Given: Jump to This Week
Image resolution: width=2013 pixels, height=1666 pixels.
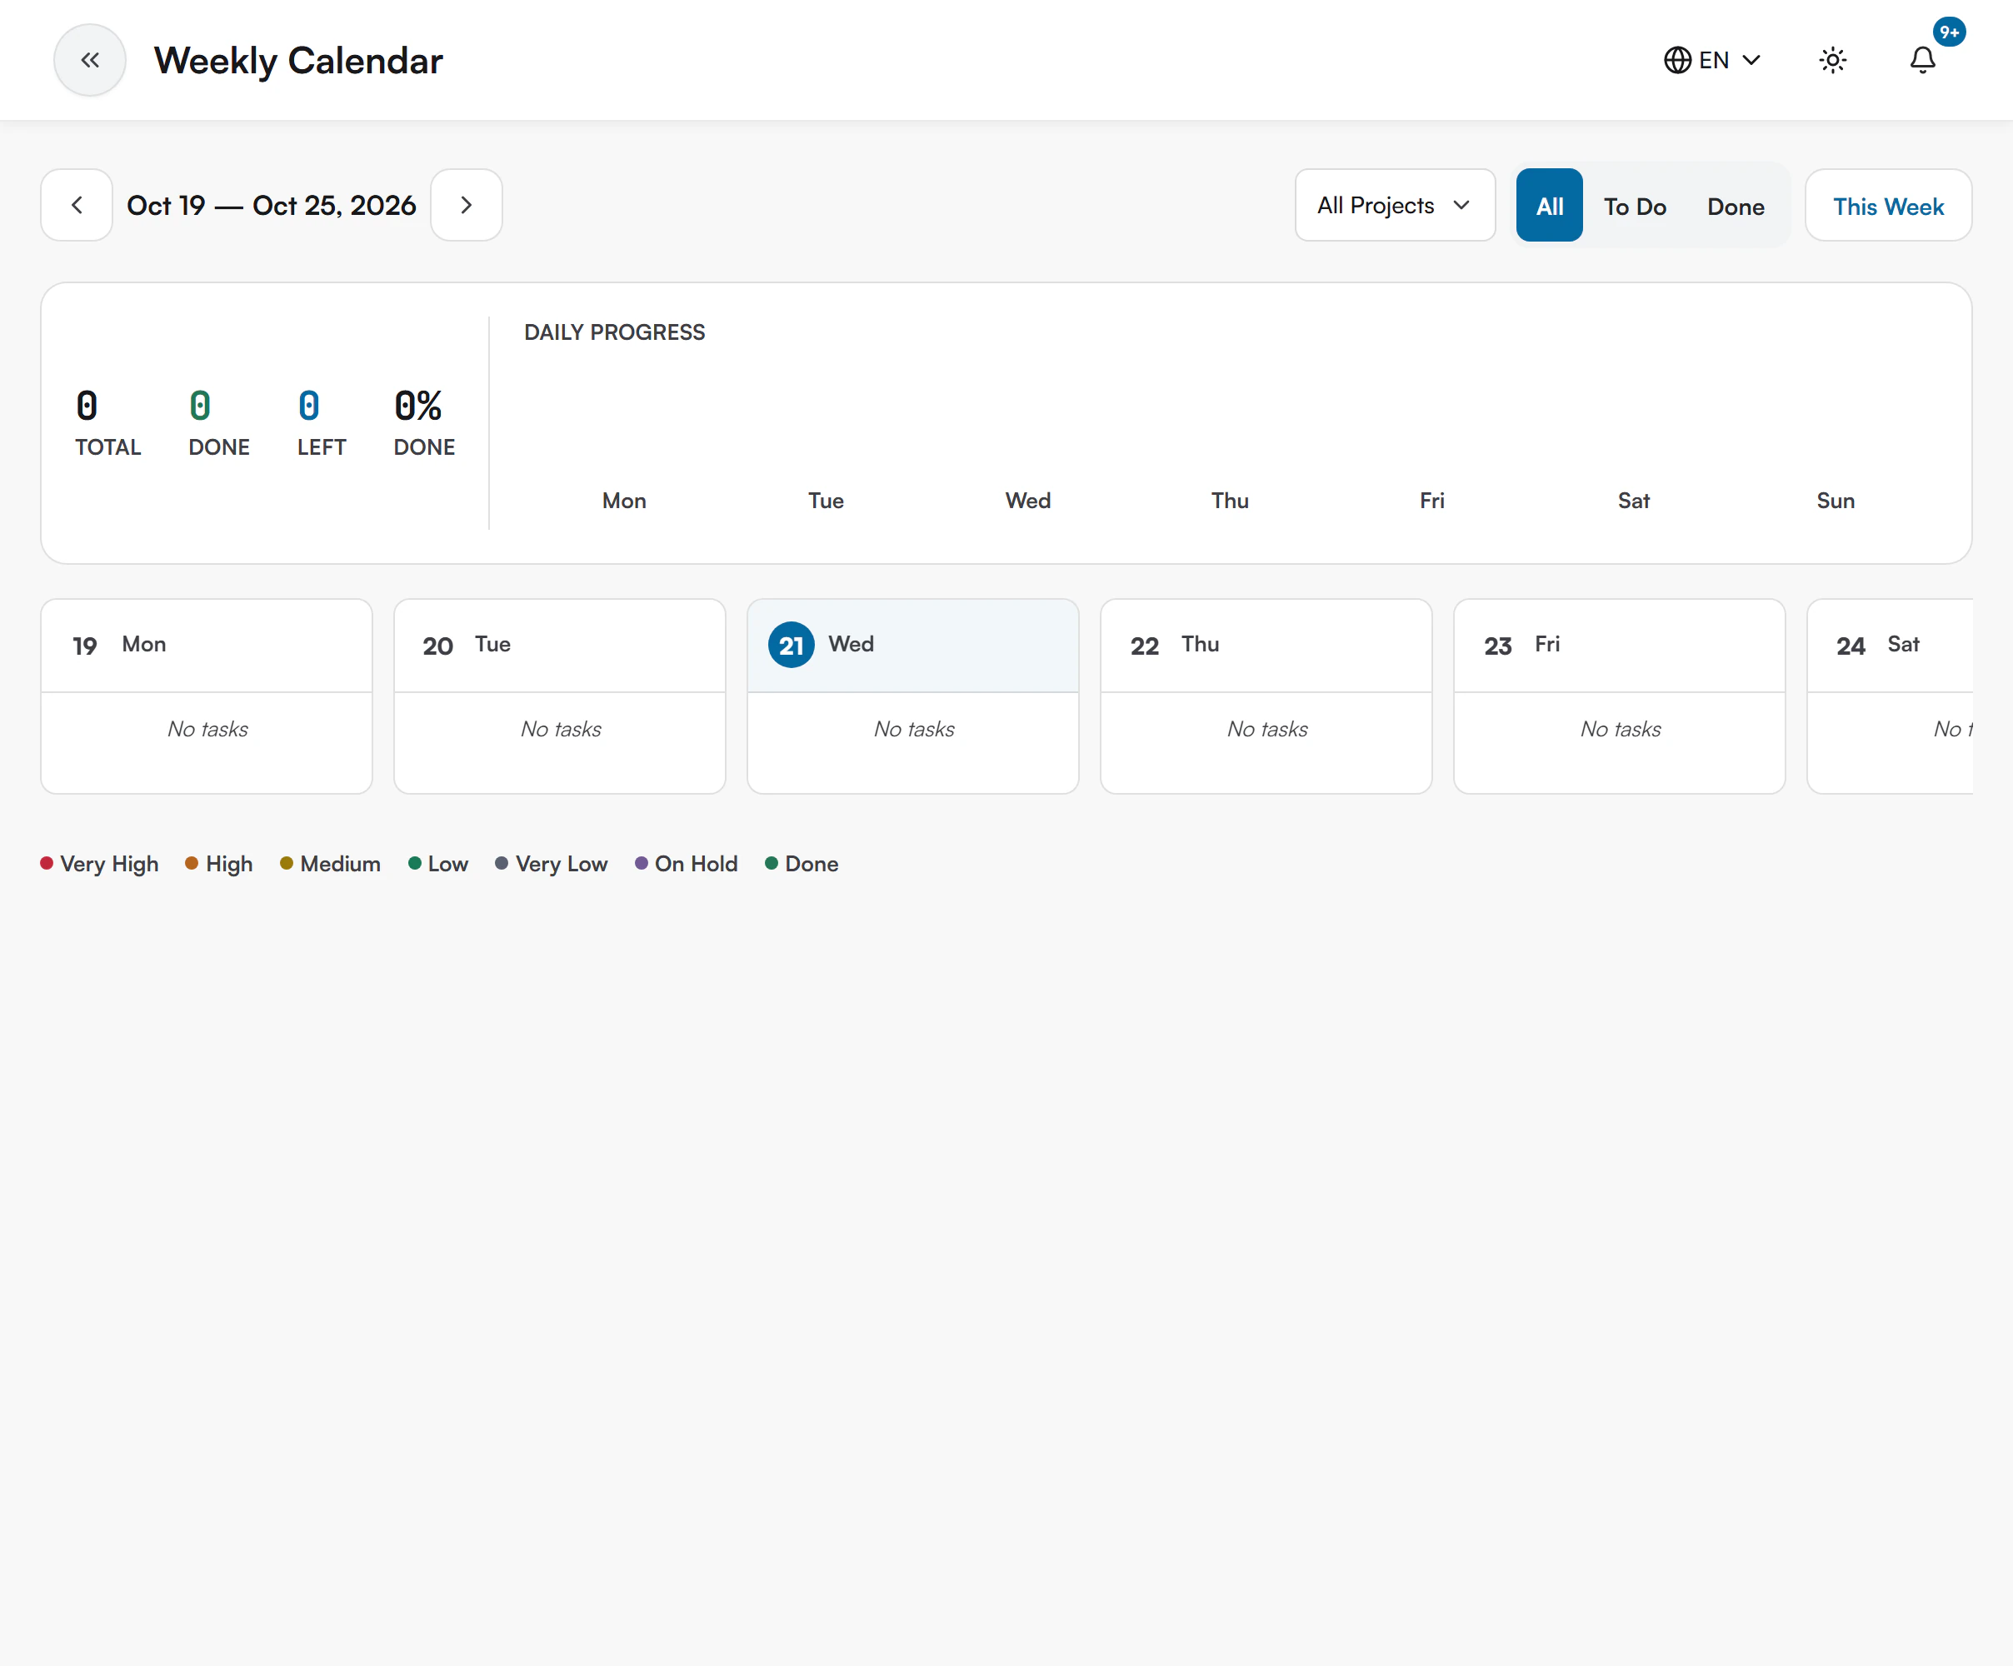Looking at the screenshot, I should click(1887, 205).
